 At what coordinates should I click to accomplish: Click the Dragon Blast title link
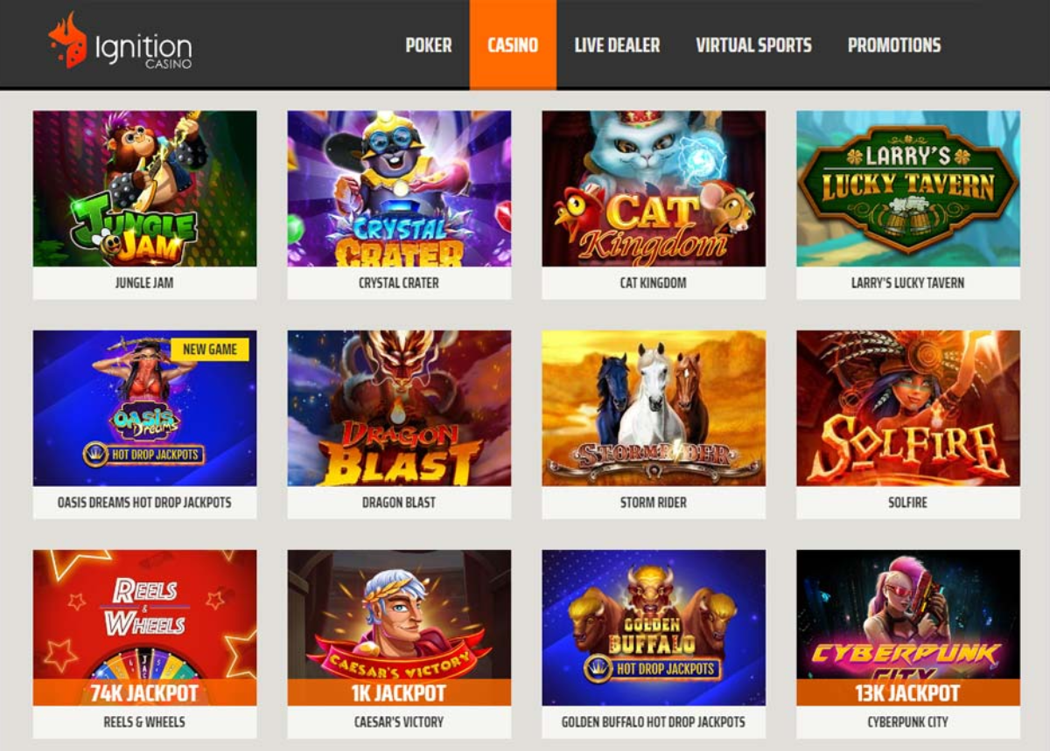399,503
